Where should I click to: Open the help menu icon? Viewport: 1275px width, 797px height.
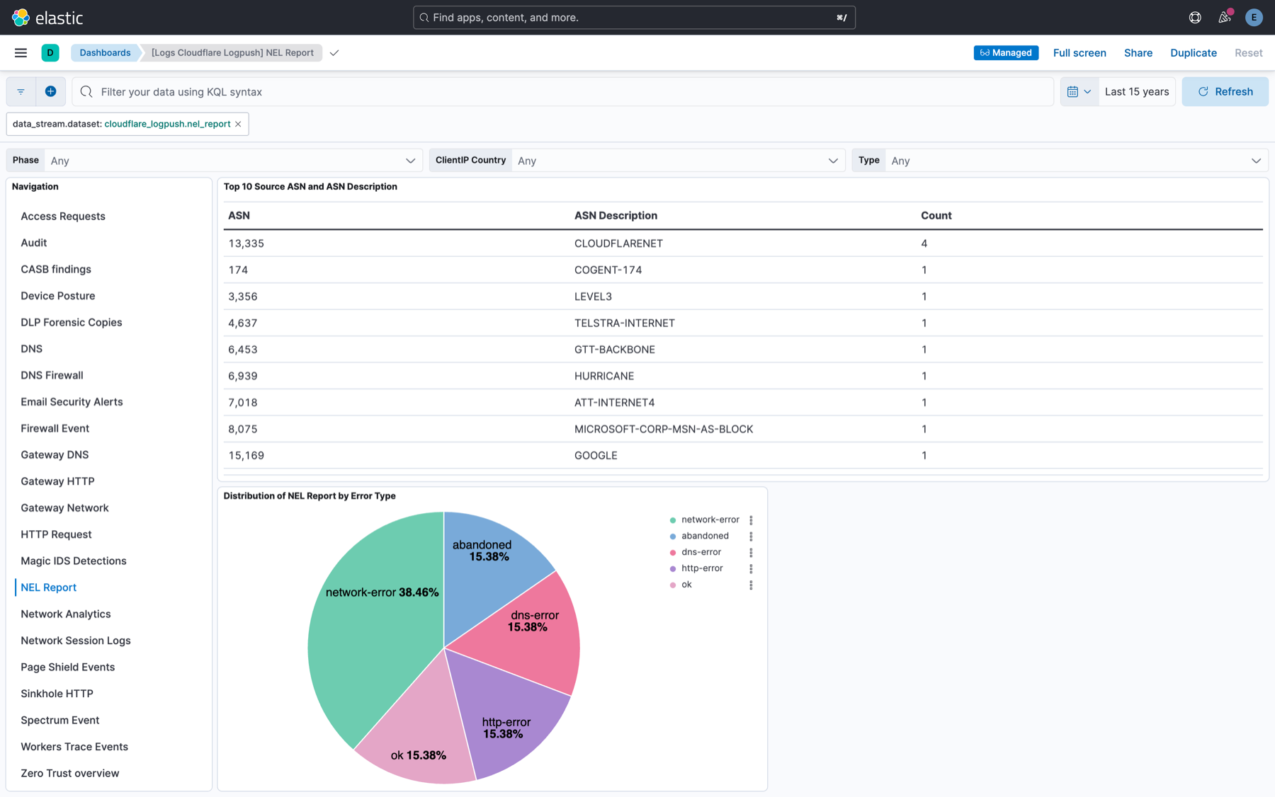click(x=1195, y=17)
